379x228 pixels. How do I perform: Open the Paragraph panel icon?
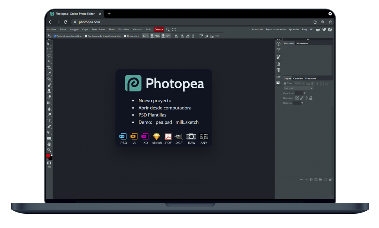tap(278, 70)
